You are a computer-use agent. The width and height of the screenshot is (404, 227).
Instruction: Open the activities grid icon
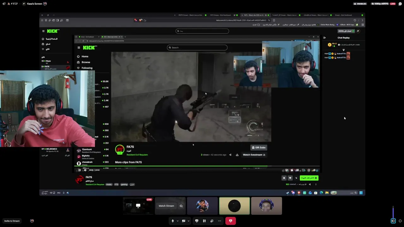204,221
